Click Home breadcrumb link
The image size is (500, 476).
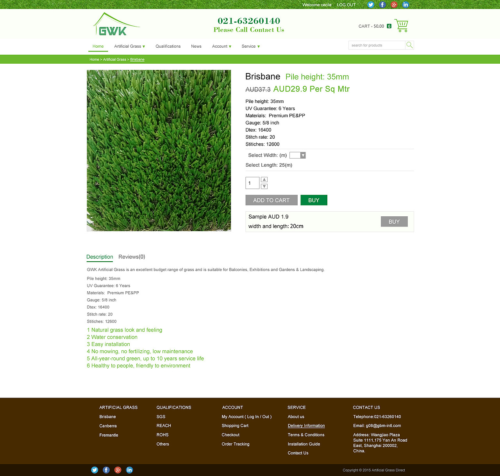94,59
